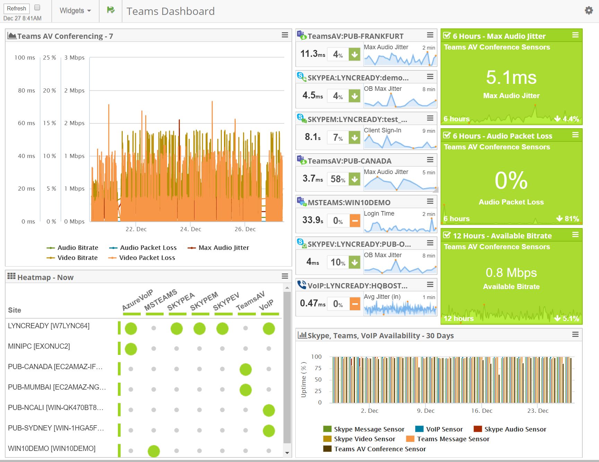This screenshot has height=462, width=599.
Task: Select the AzureVoIP heatmap column header
Action: click(137, 301)
